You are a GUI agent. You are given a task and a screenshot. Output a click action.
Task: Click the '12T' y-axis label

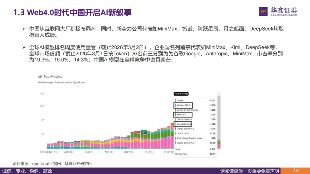click(x=42, y=106)
